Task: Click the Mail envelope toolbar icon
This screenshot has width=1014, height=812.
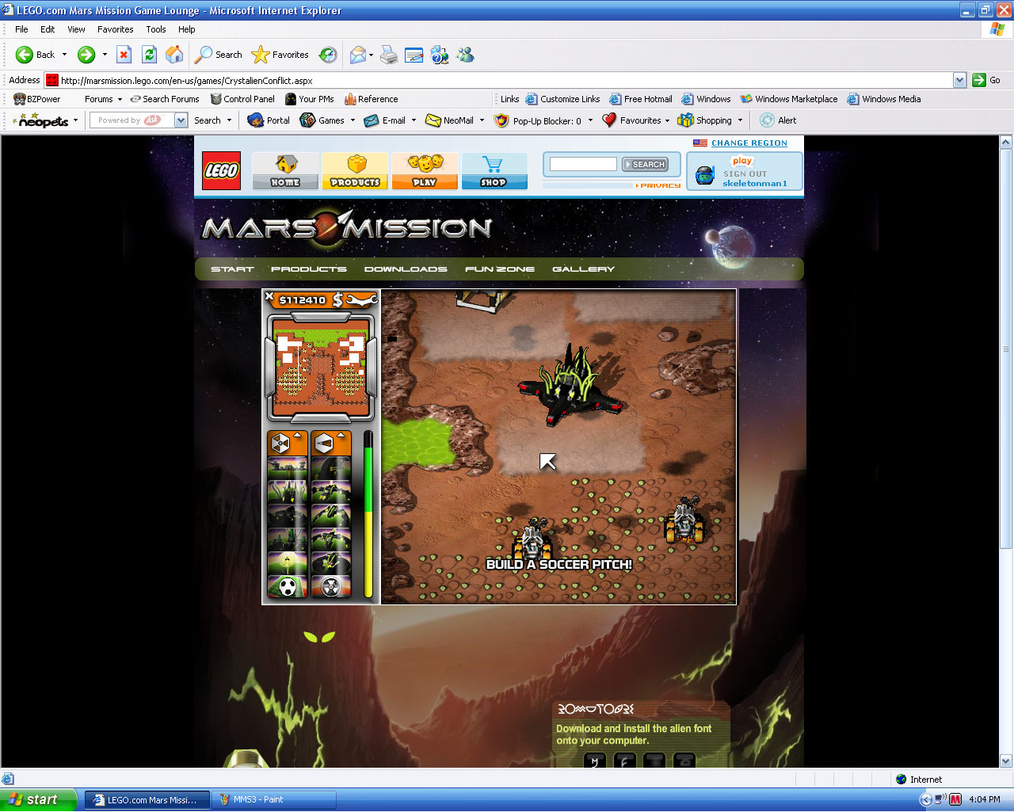Action: [358, 55]
